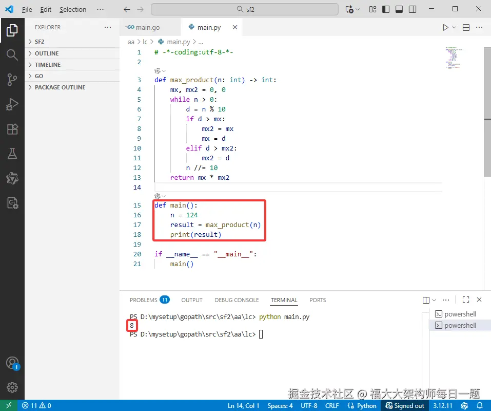
Task: Open the Explorer view in activity bar
Action: pyautogui.click(x=12, y=30)
